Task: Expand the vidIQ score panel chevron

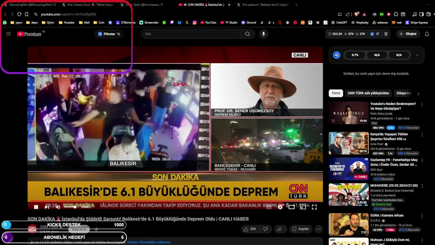Action: click(417, 55)
